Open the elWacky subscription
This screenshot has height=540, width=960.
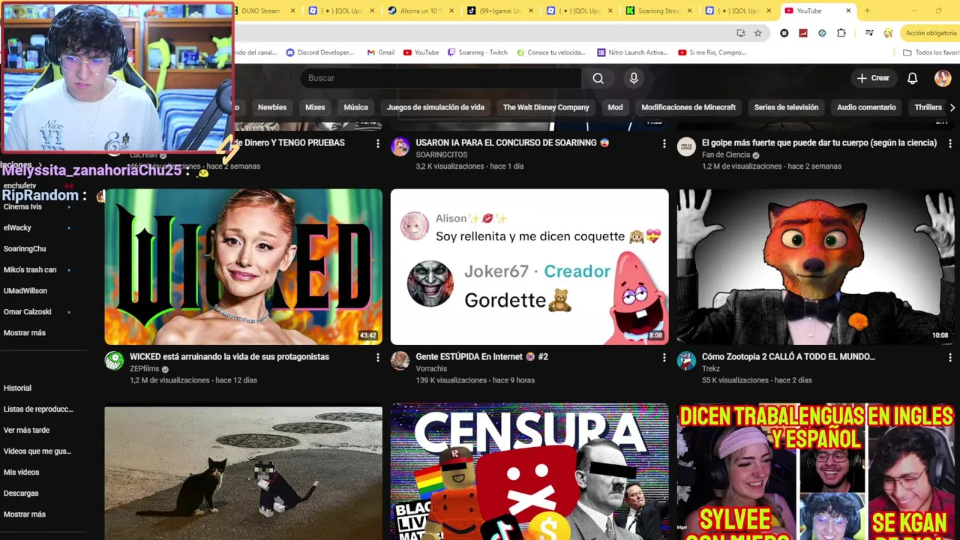coord(17,227)
